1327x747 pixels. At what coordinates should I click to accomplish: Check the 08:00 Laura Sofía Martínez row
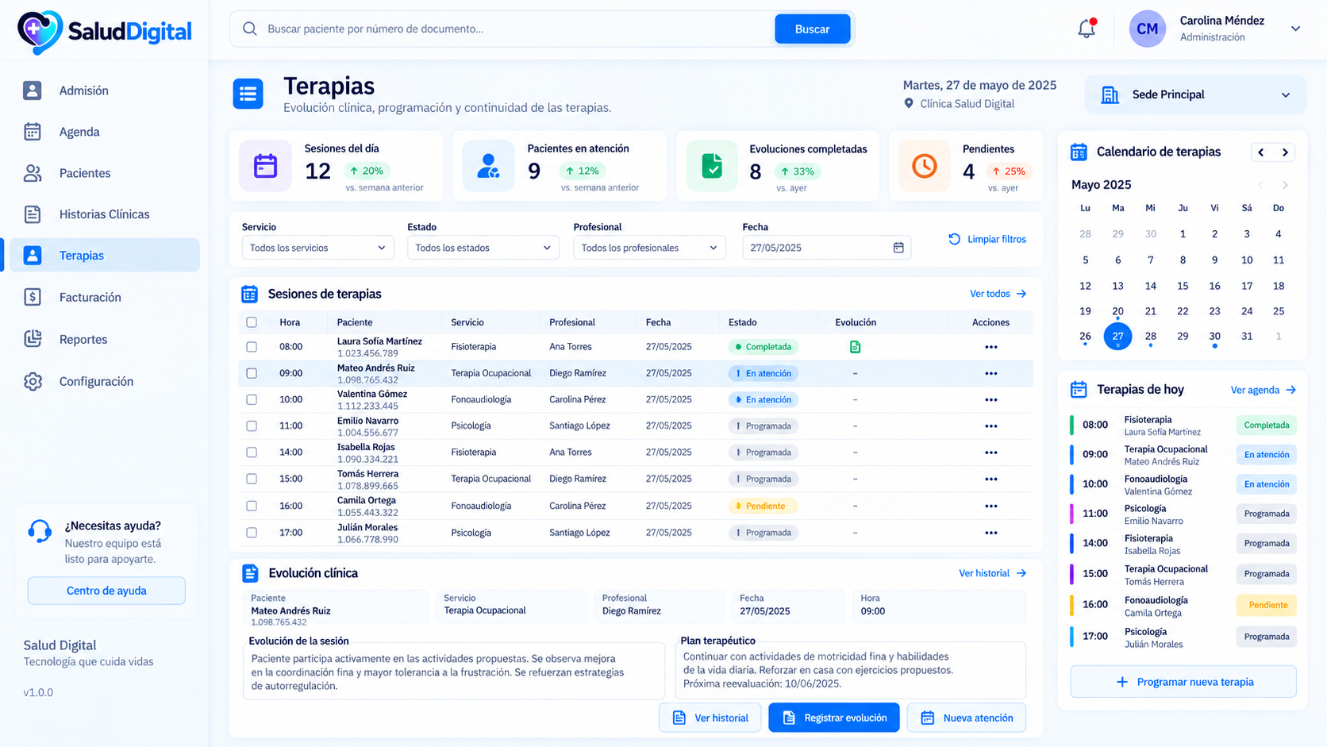tap(252, 347)
